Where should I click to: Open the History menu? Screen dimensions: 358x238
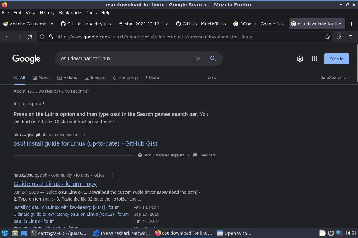pyautogui.click(x=47, y=13)
